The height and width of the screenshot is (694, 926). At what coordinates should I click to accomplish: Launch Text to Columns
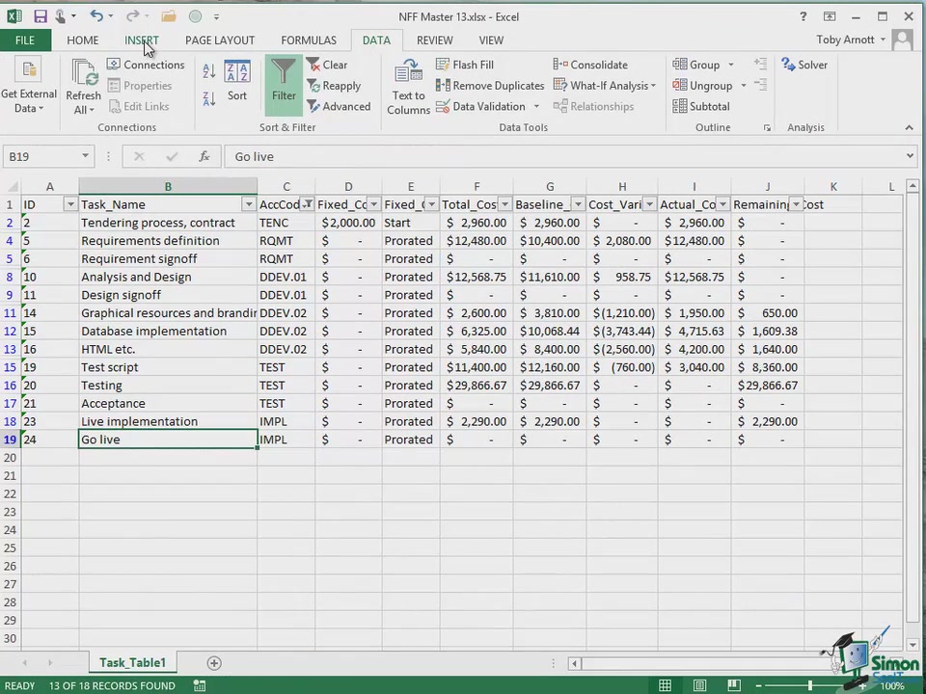(408, 87)
